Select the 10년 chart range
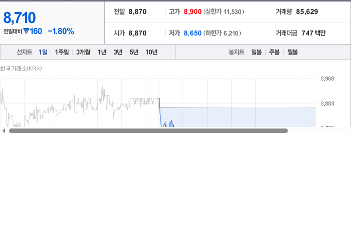The image size is (351, 245). (151, 52)
